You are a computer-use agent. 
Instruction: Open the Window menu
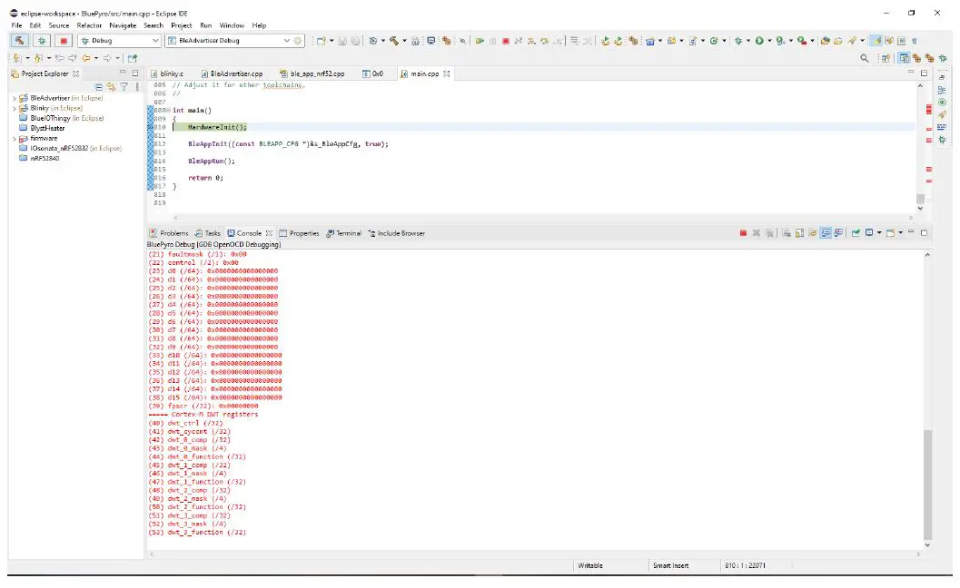click(x=232, y=25)
